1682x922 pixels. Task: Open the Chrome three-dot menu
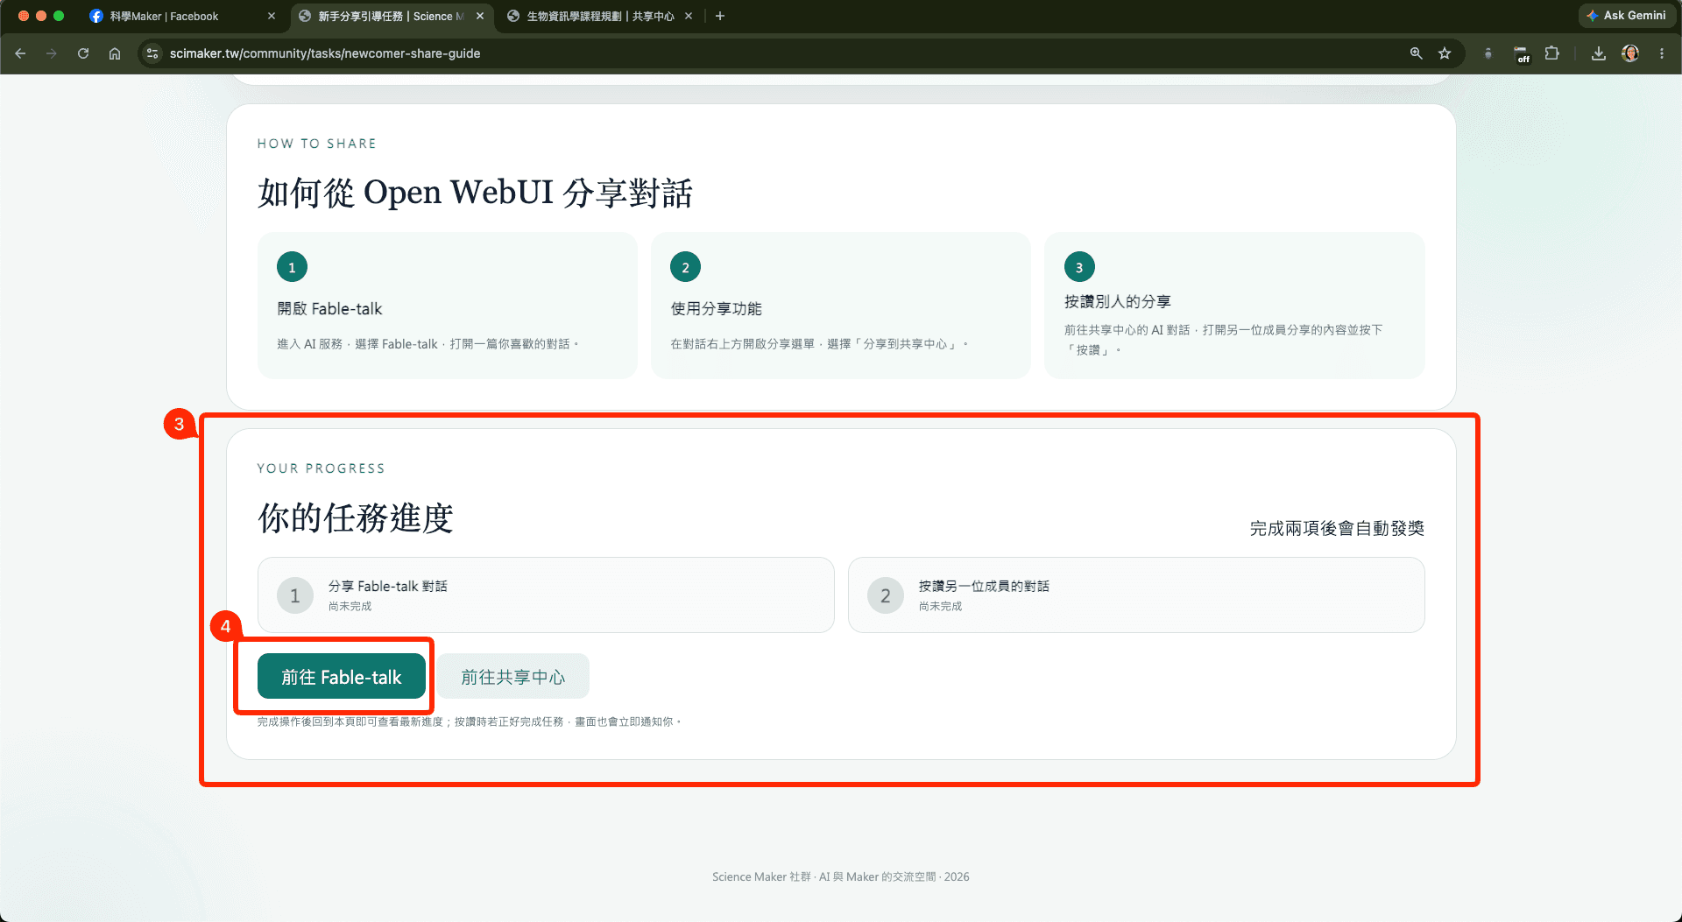pos(1662,53)
